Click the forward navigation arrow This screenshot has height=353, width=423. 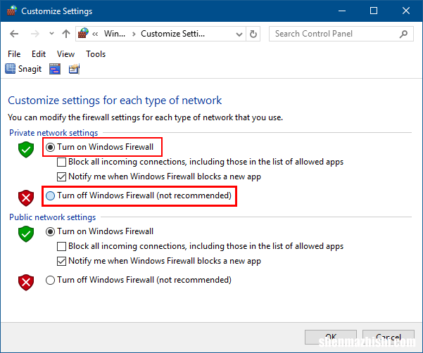click(x=34, y=34)
